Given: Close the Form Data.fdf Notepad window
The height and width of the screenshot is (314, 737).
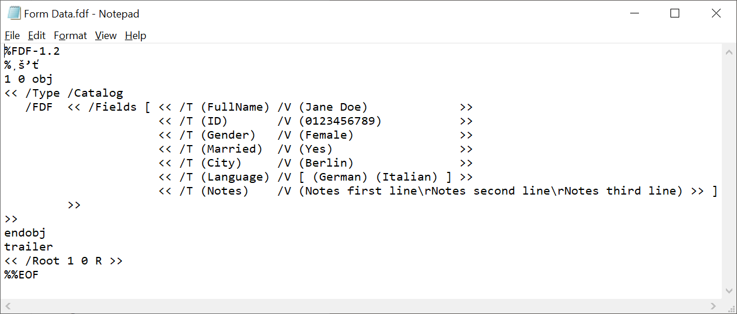Looking at the screenshot, I should click(x=716, y=13).
